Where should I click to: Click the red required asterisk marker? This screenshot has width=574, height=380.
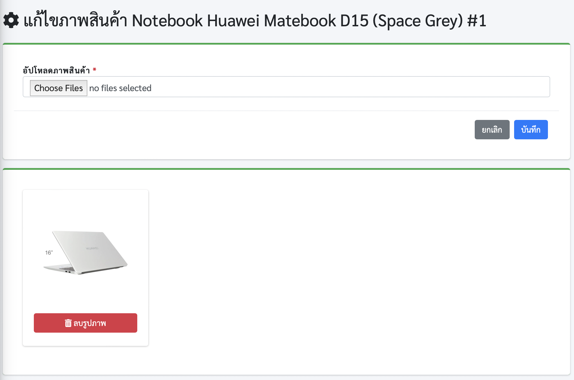click(x=95, y=70)
